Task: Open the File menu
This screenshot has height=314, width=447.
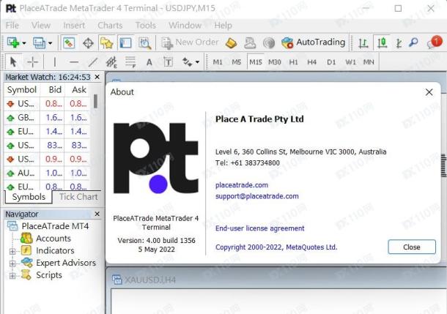Action: click(12, 26)
